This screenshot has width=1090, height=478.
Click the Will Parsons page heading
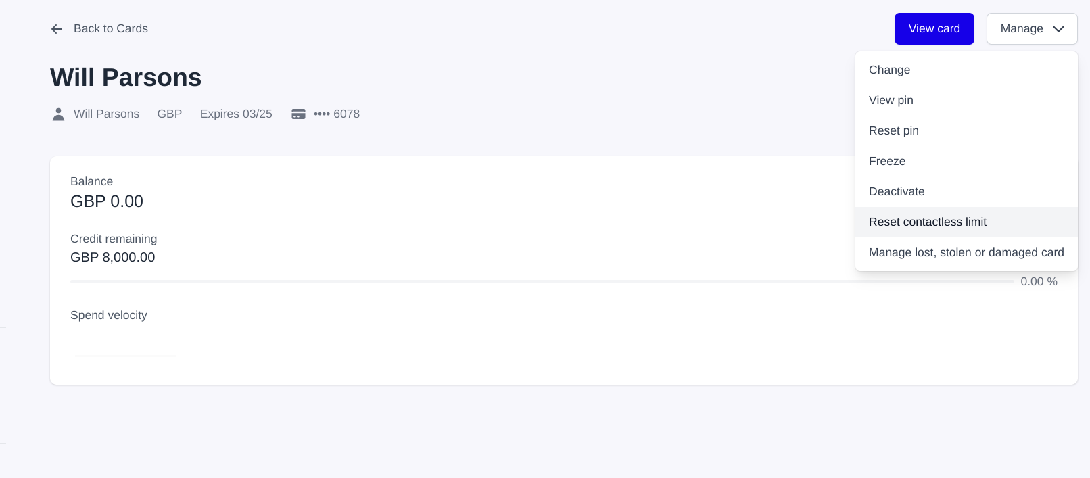(126, 78)
